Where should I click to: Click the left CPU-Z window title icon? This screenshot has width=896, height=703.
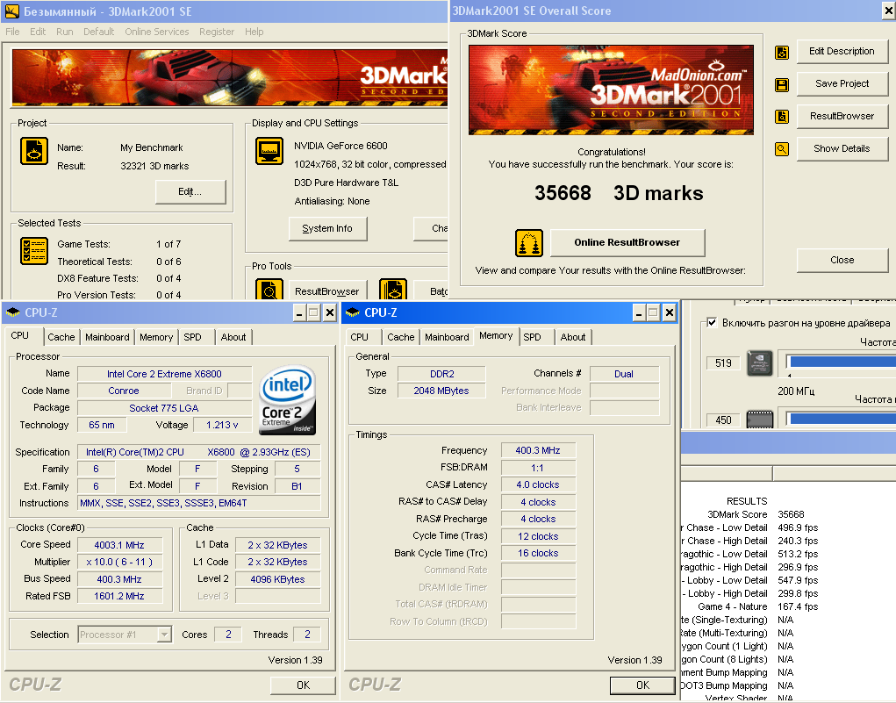(x=12, y=312)
